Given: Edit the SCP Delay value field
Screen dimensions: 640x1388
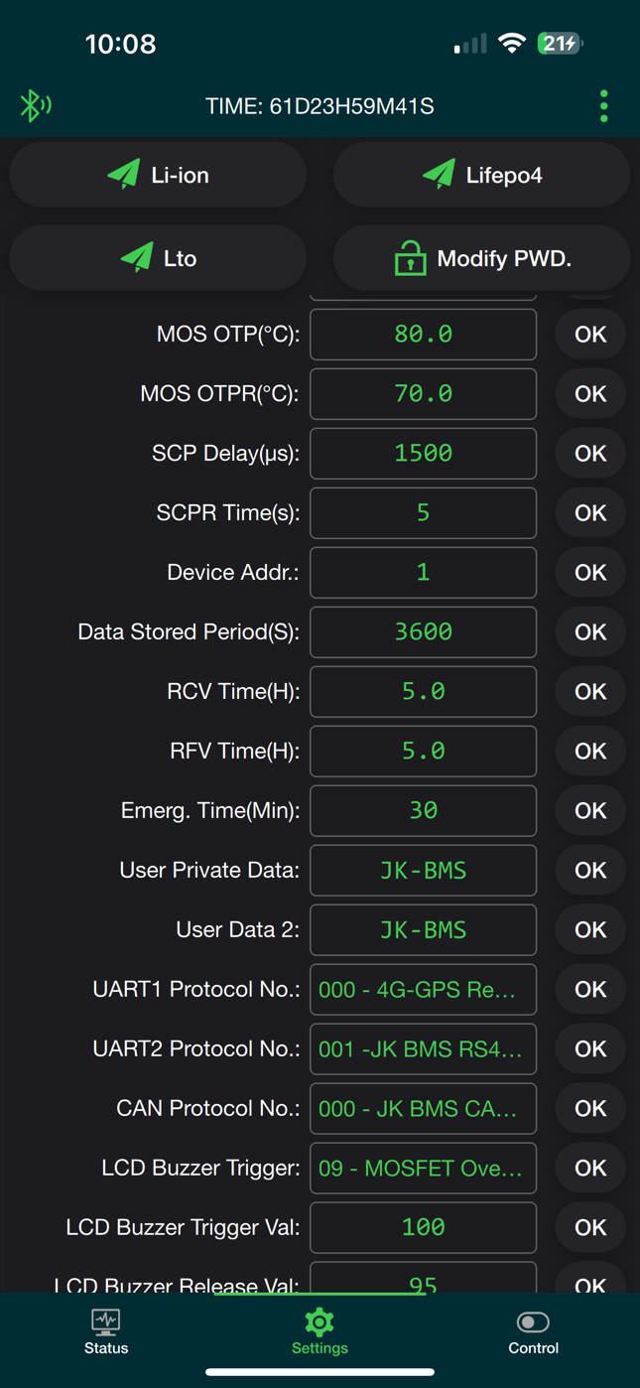Looking at the screenshot, I should point(423,453).
